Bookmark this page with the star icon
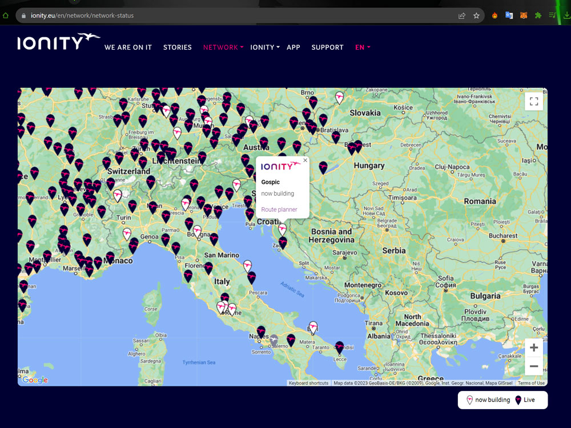The width and height of the screenshot is (571, 428). (476, 16)
